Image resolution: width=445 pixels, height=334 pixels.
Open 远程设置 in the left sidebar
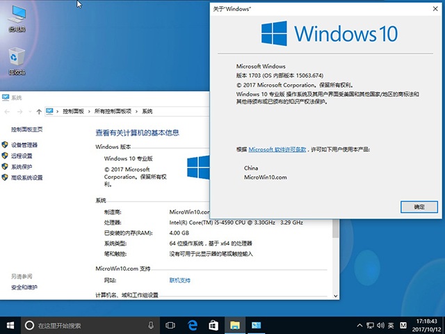click(22, 156)
